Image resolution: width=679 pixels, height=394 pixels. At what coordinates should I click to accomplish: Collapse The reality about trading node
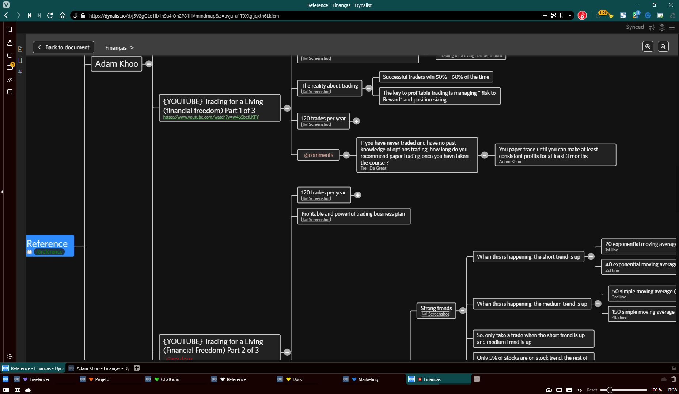[369, 88]
